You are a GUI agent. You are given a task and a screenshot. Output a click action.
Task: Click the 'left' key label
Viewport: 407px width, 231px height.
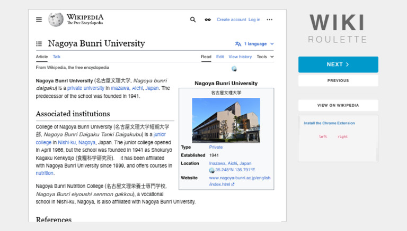(x=323, y=137)
